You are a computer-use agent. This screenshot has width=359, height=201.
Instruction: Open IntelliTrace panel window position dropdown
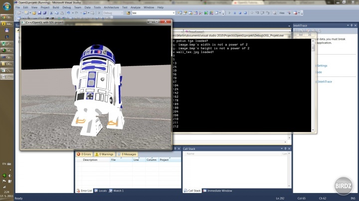pyautogui.click(x=348, y=25)
